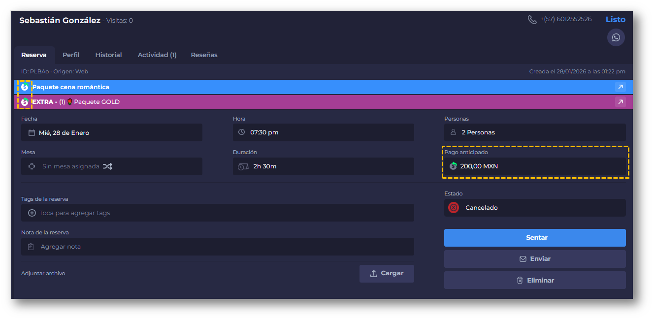
Task: Click the guest name Sebastián González
Action: 60,20
